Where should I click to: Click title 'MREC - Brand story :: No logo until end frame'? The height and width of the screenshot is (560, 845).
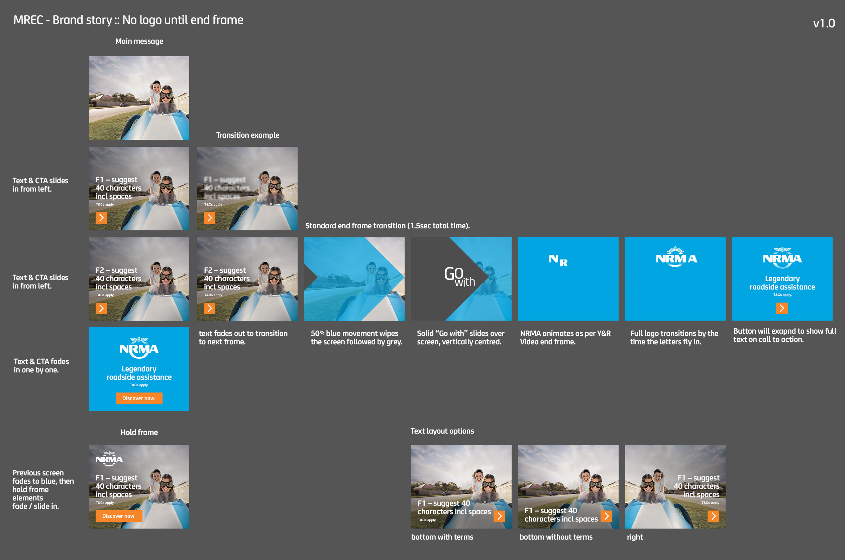click(128, 20)
